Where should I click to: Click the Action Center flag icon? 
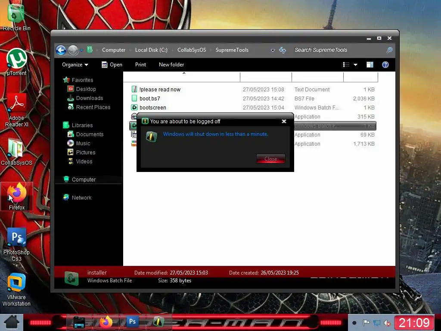point(366,323)
